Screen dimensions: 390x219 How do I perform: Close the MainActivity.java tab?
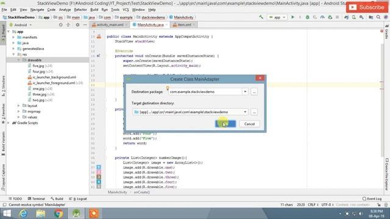166,25
